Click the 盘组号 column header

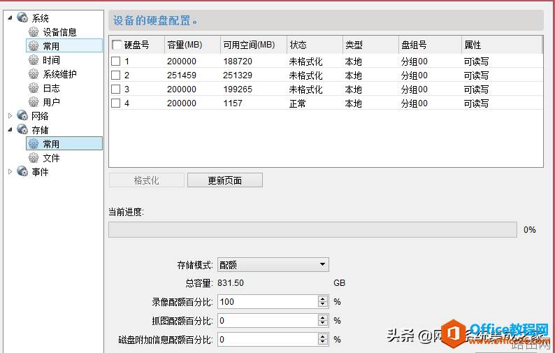coord(431,45)
